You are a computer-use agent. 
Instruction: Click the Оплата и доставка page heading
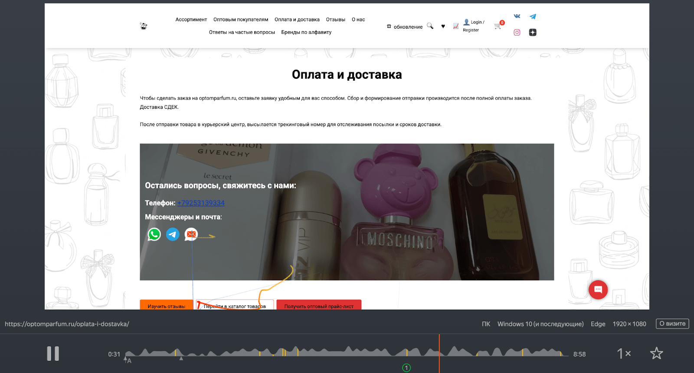tap(347, 75)
